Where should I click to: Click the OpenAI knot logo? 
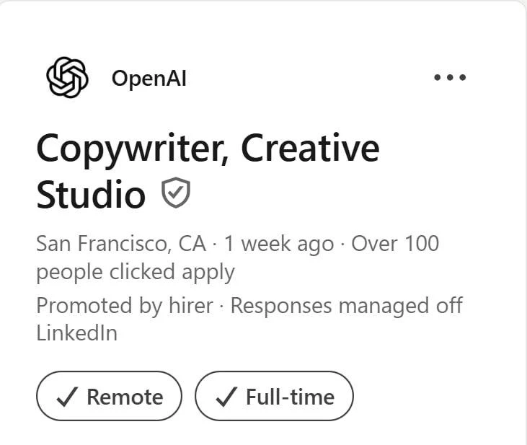pos(67,77)
